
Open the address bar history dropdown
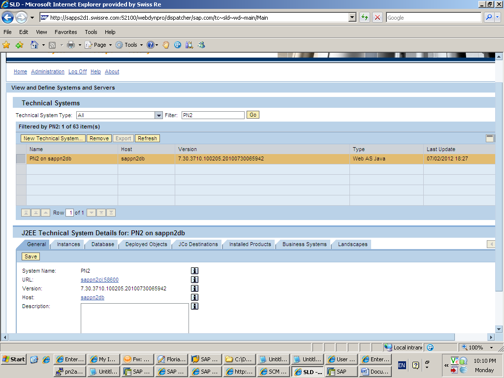pos(352,17)
